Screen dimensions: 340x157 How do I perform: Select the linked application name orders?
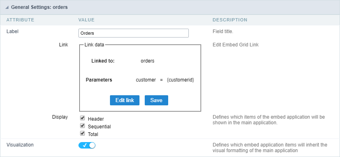click(x=148, y=61)
